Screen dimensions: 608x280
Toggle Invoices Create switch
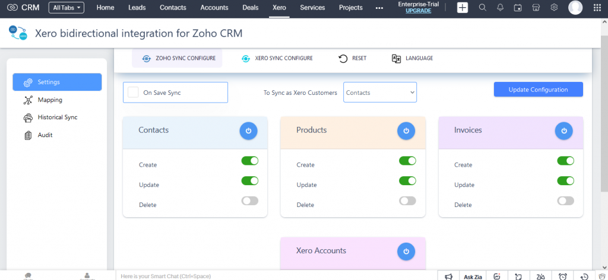566,161
